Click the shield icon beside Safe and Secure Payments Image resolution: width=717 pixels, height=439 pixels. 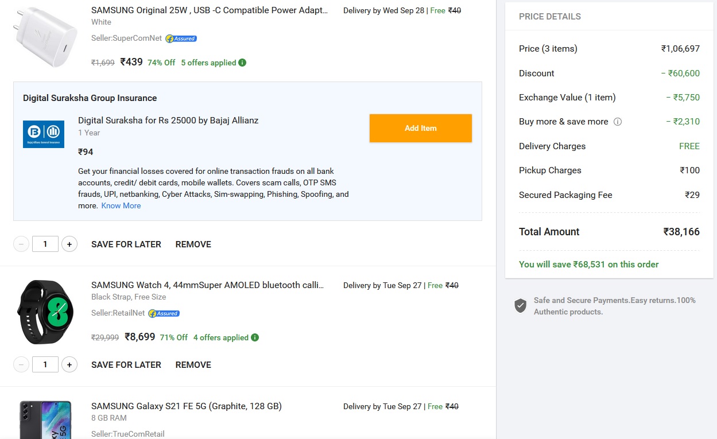[521, 306]
